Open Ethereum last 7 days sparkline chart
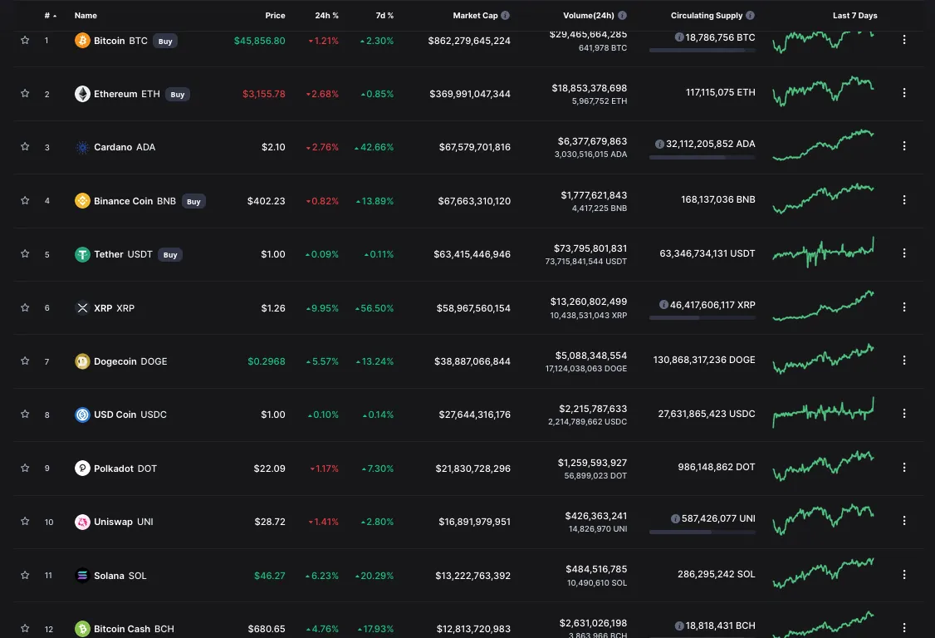Screen dimensions: 935x638 (824, 91)
